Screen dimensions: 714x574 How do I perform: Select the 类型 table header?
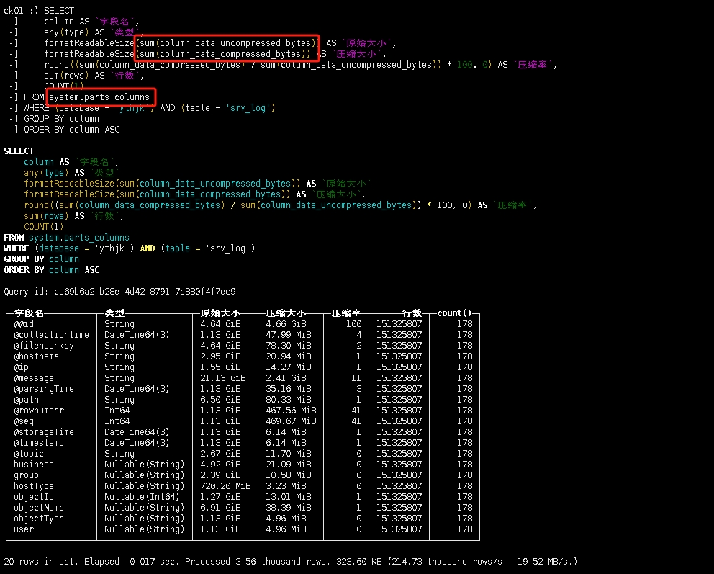pos(114,313)
